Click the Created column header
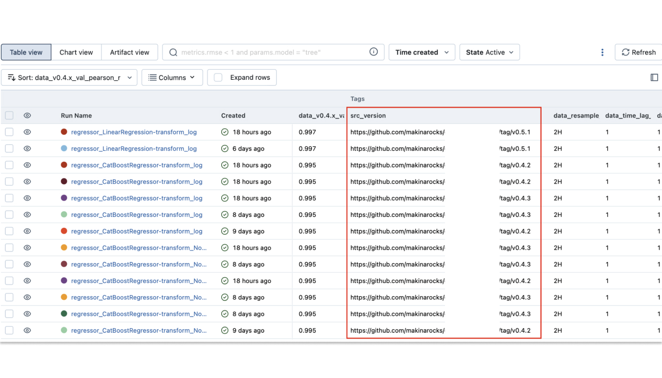The width and height of the screenshot is (662, 378). click(233, 115)
